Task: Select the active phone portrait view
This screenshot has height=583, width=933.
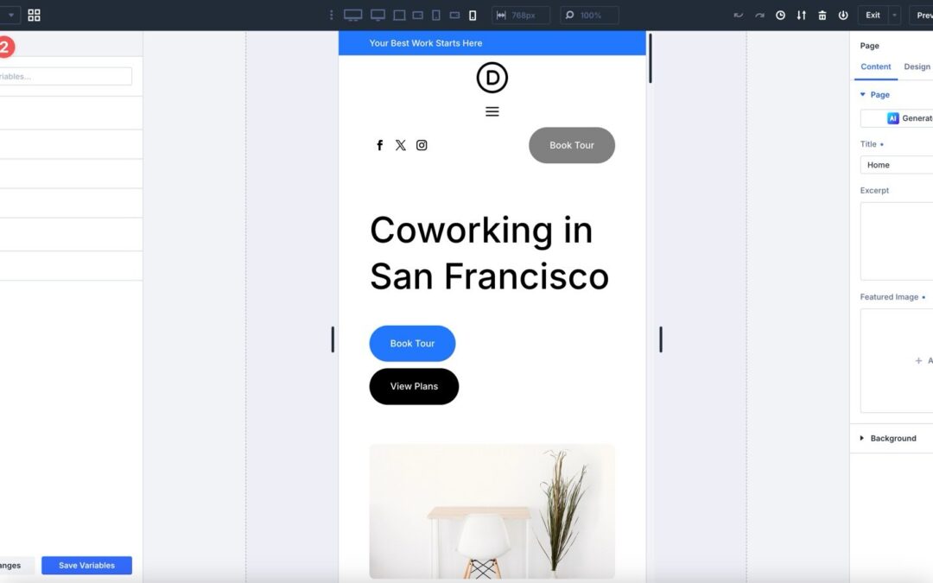Action: pos(473,15)
